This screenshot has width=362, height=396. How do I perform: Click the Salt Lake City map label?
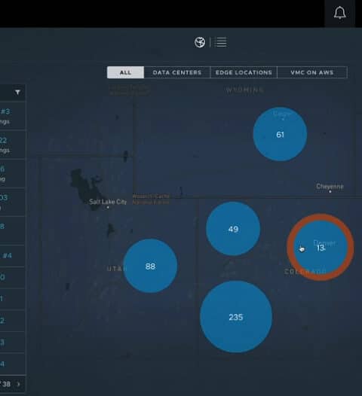point(108,202)
